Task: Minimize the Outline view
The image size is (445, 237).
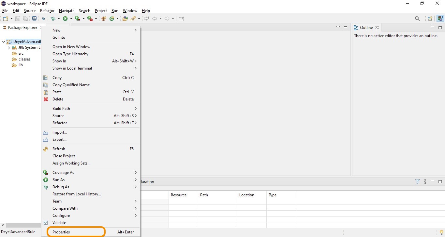Action: pos(433,27)
